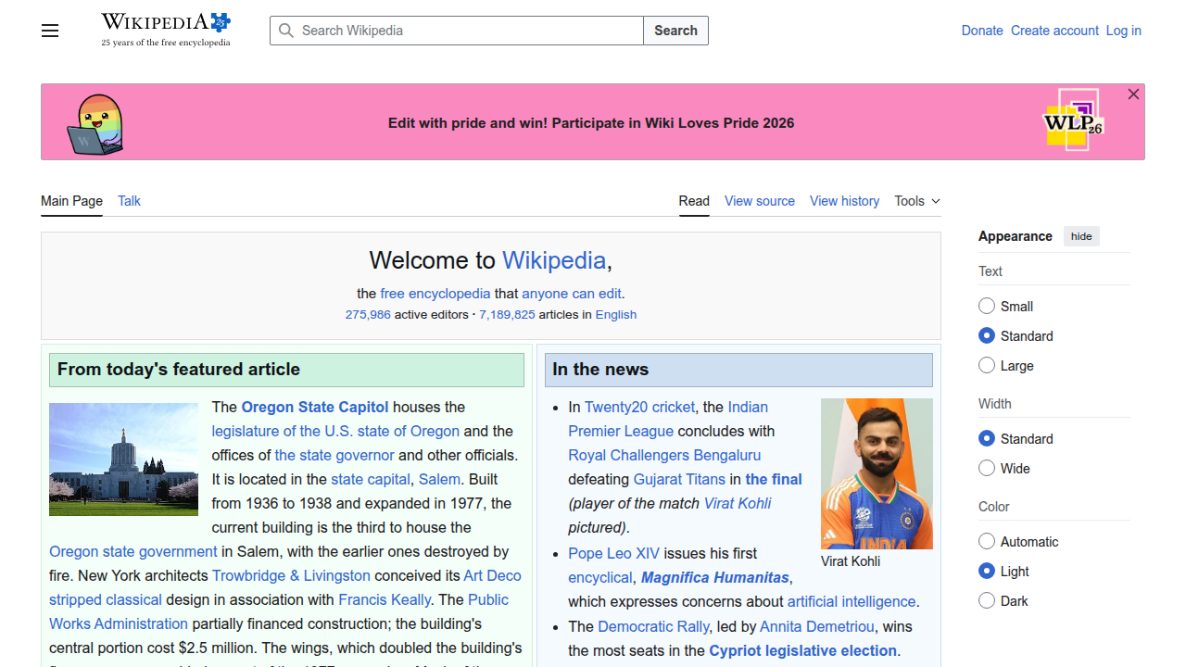Click the Wikipedia logo
The width and height of the screenshot is (1186, 667).
click(x=166, y=31)
